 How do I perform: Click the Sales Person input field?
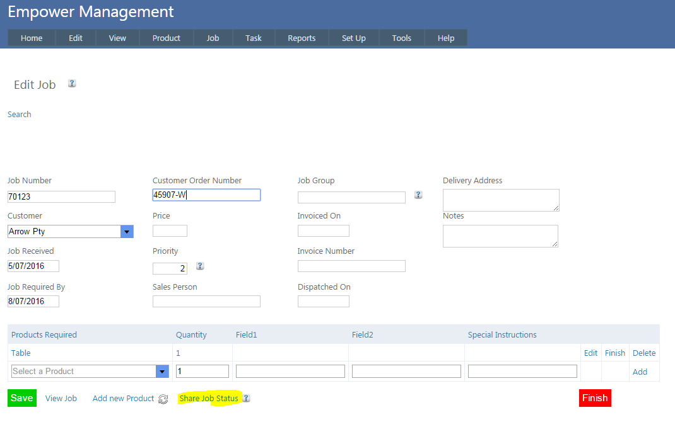tap(206, 301)
